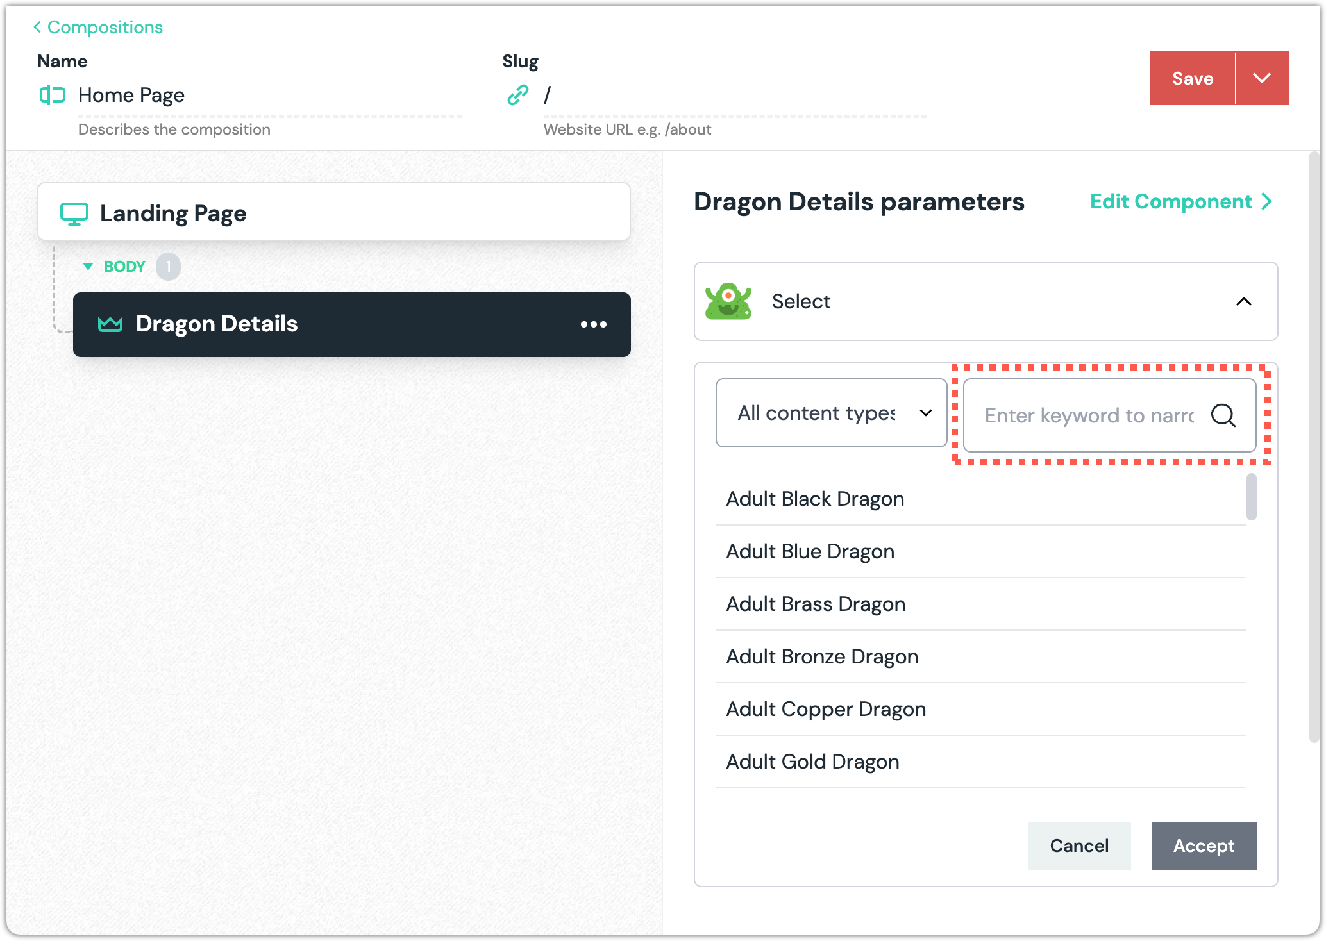Choose the Adult Copper Dragon entry
The image size is (1326, 941).
pos(826,709)
